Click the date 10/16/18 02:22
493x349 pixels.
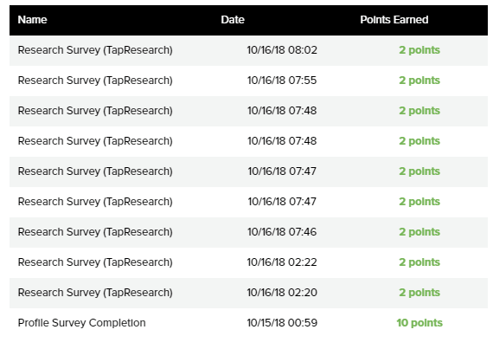(x=282, y=262)
